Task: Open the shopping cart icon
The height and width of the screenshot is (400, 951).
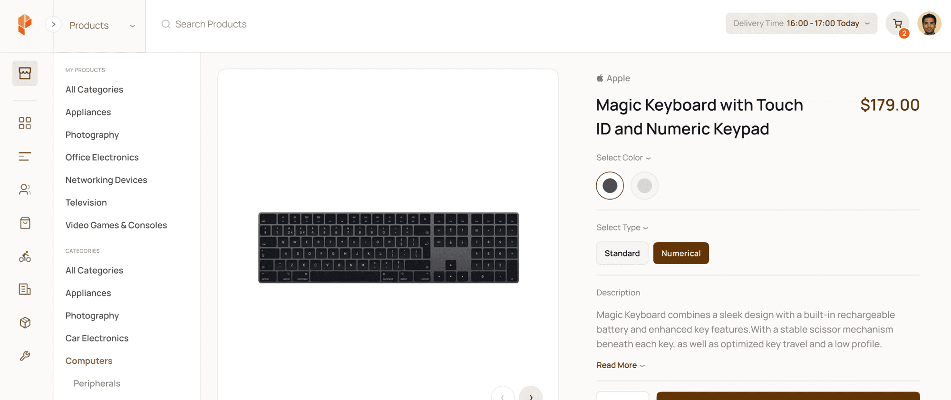Action: tap(897, 24)
